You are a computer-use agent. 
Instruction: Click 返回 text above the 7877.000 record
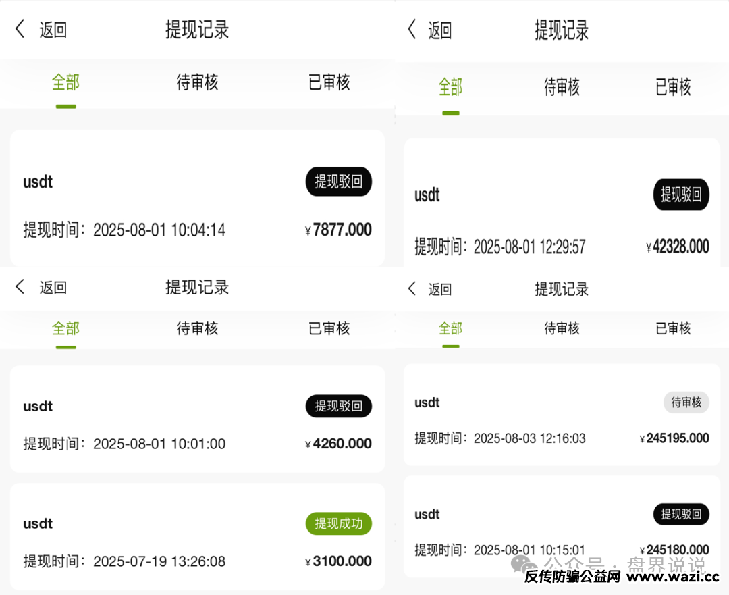coord(53,30)
